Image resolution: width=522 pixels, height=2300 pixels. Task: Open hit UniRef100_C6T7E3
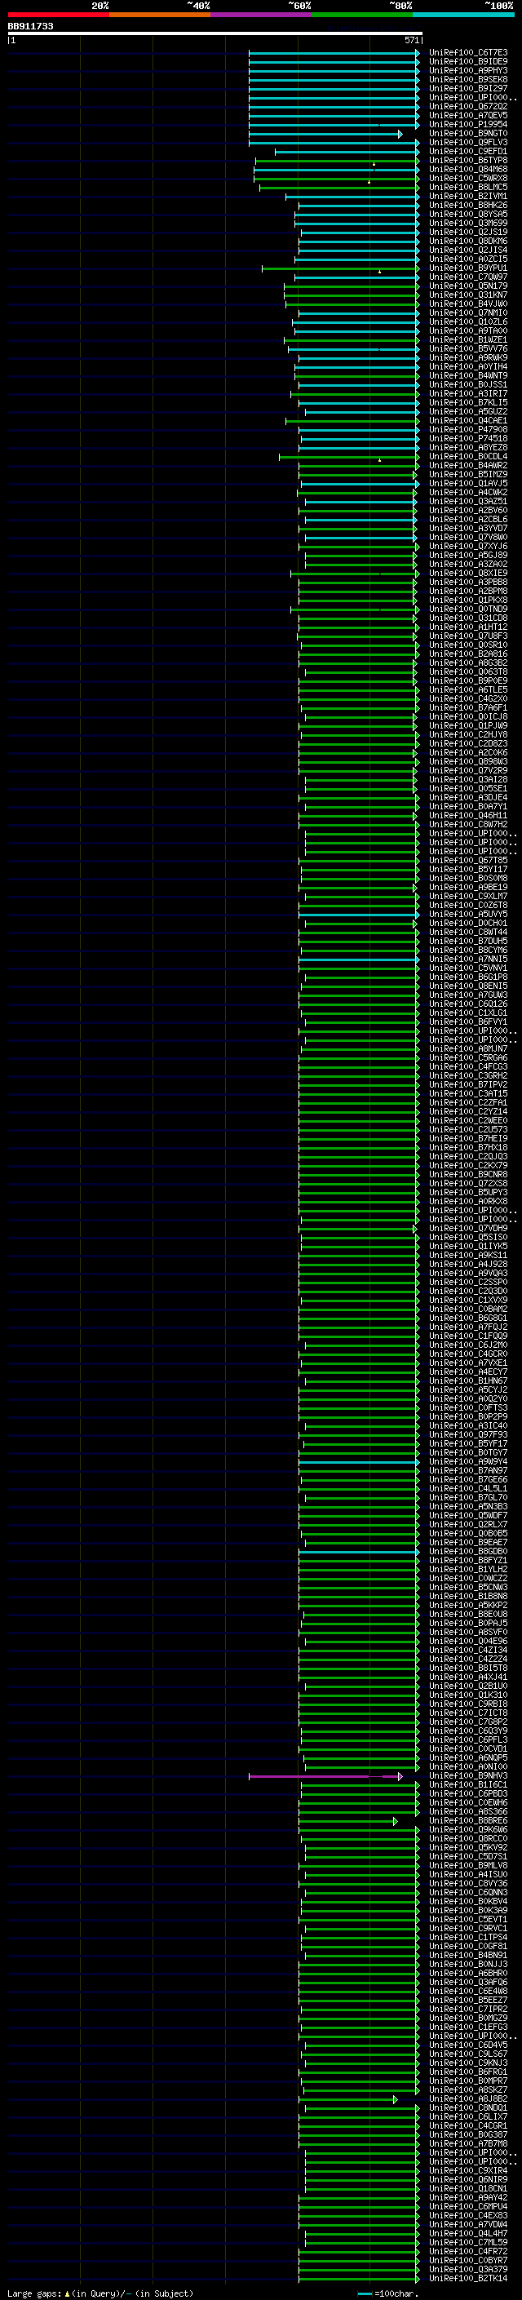point(468,53)
